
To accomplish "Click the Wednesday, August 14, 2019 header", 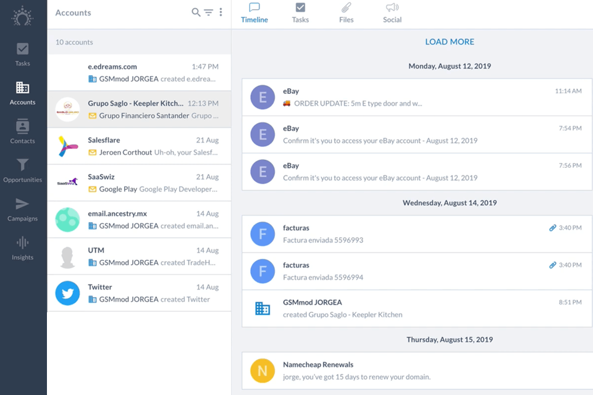I will (449, 203).
